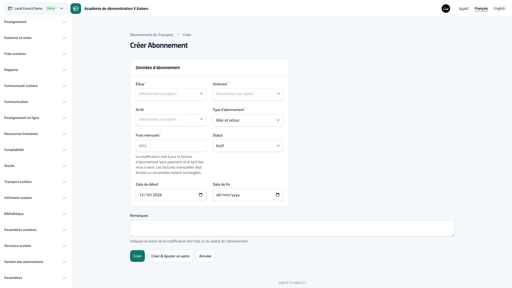512x288 pixels.
Task: Click the green Créer button
Action: coord(137,256)
